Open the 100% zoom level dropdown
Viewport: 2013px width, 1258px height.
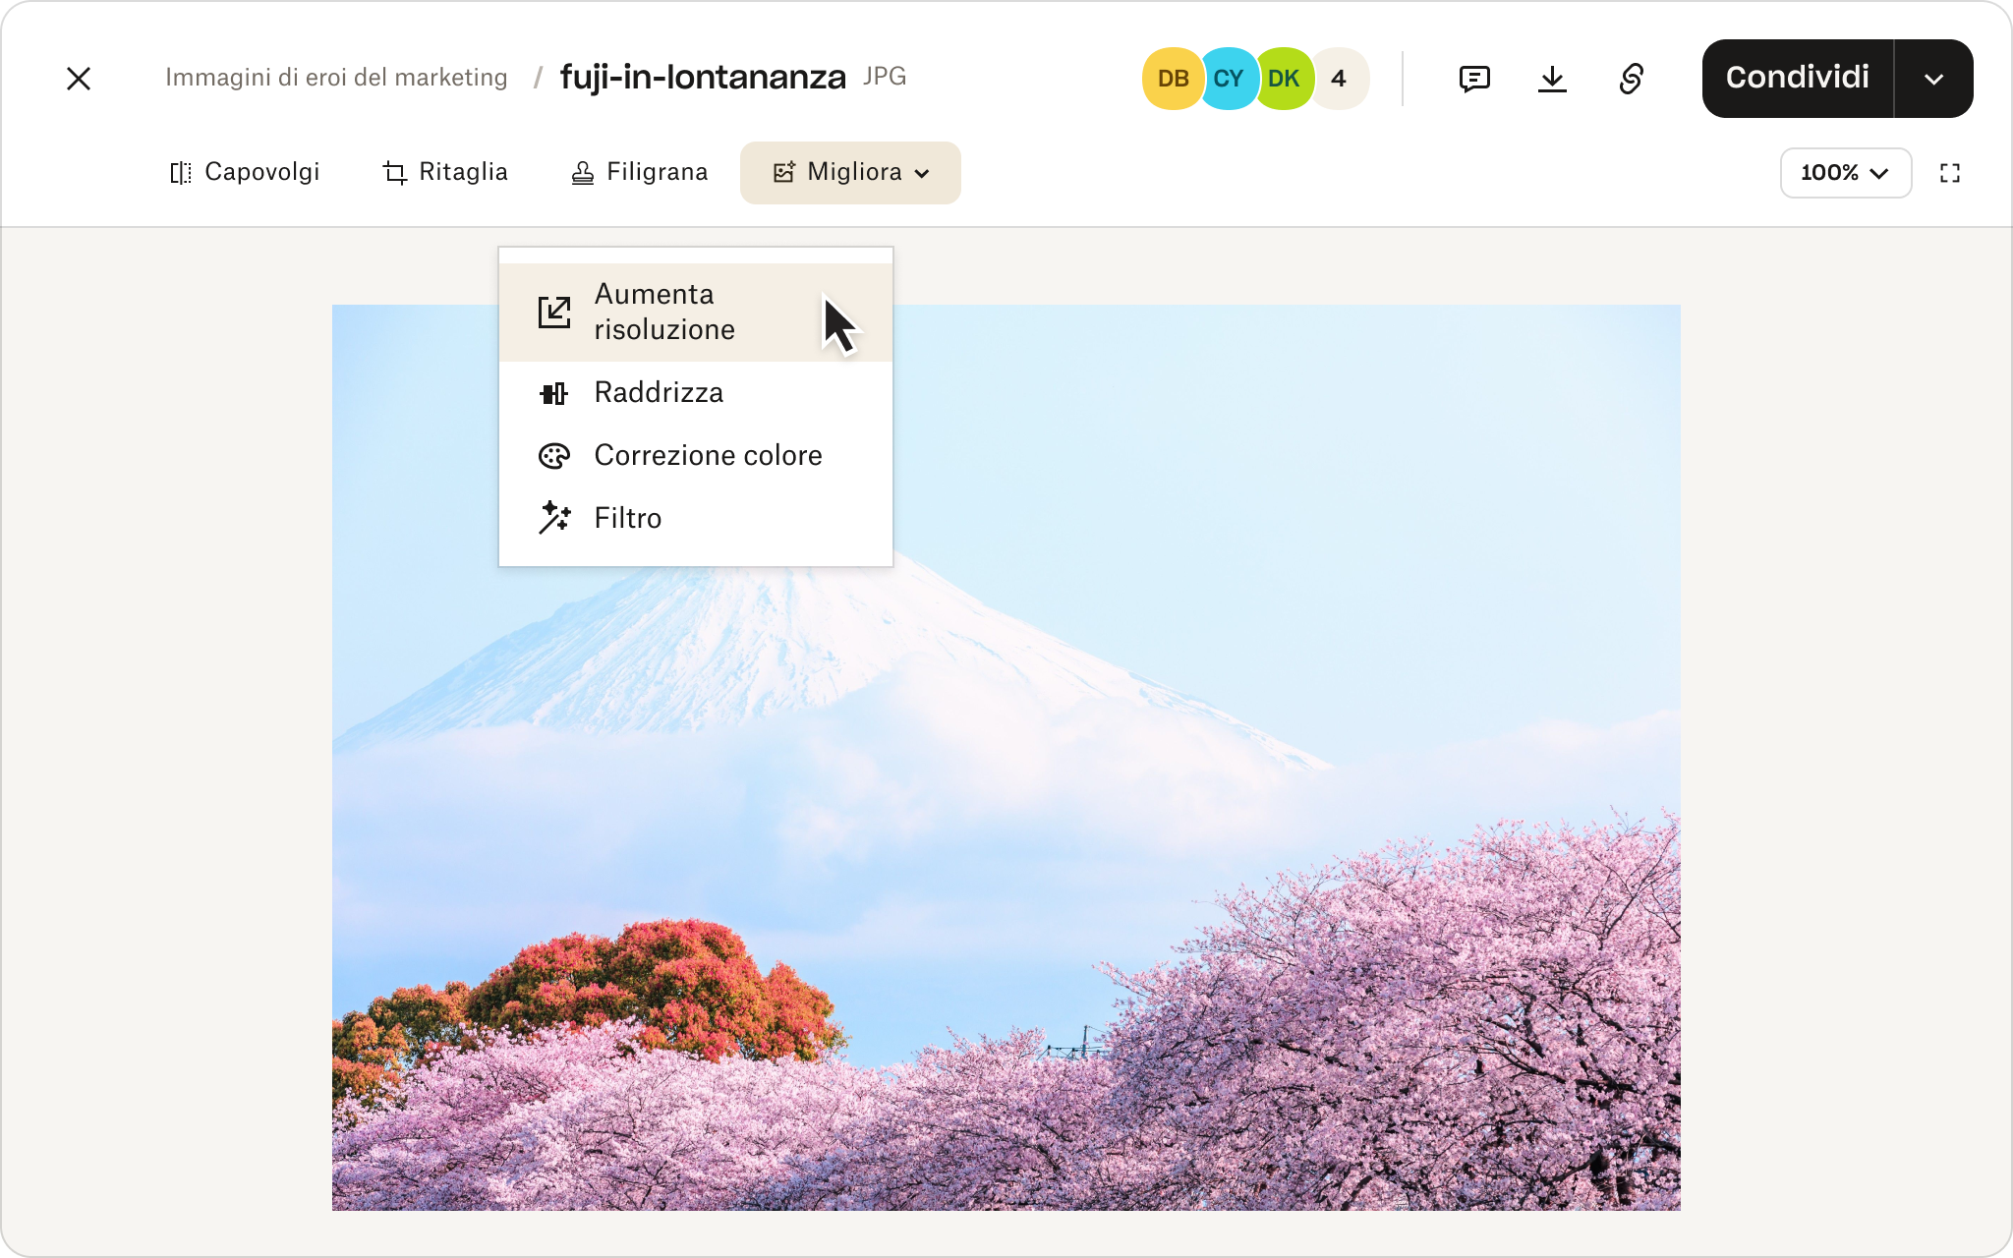(x=1846, y=173)
